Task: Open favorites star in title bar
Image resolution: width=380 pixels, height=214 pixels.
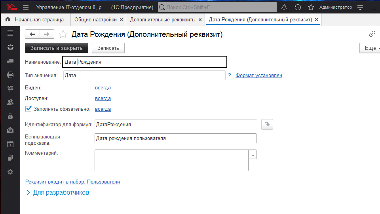Action: coord(311,8)
